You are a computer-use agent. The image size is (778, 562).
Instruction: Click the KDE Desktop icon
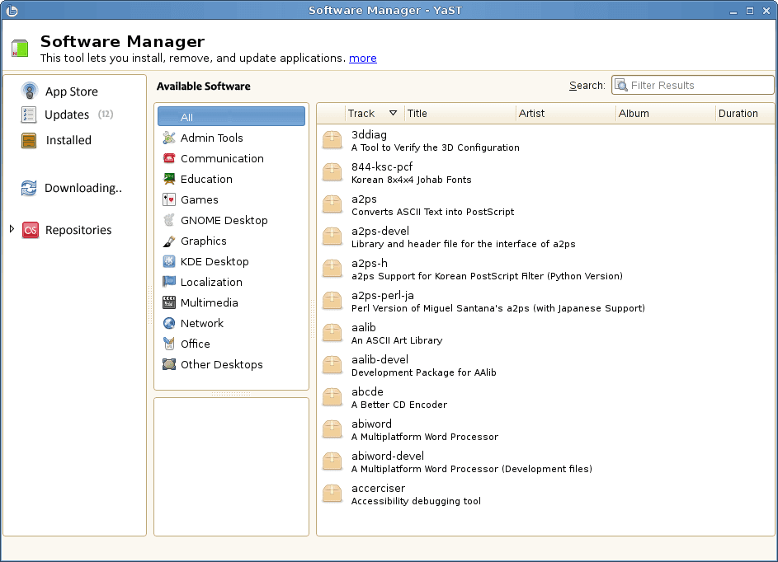169,261
